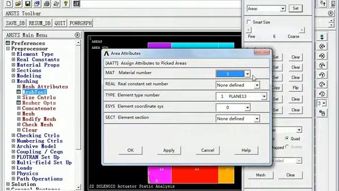This screenshot has width=339, height=191.
Task: Expand the Element Type tree node
Action: click(x=13, y=54)
